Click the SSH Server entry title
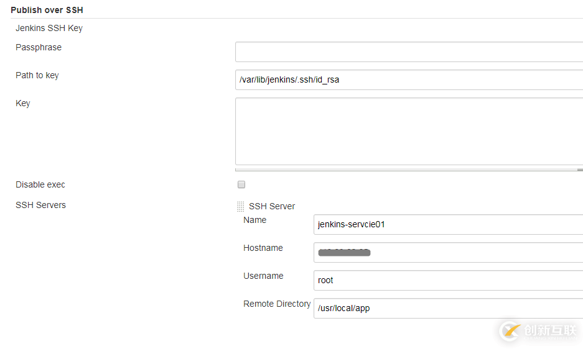Image resolution: width=583 pixels, height=349 pixels. (x=272, y=206)
